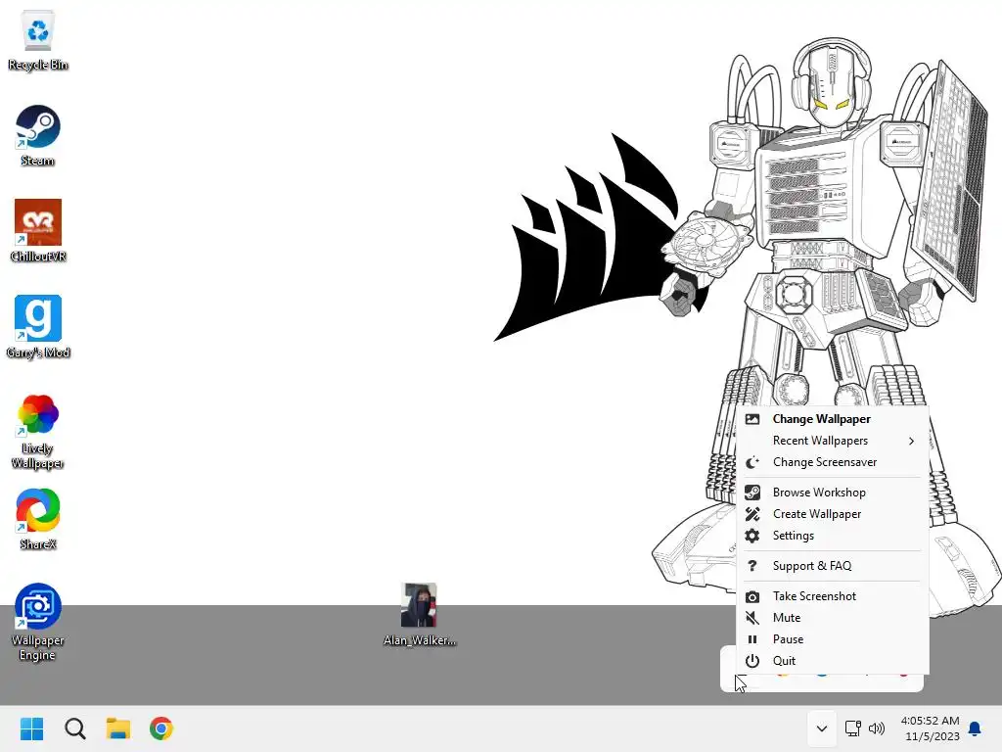Open the notification bell in the tray
The image size is (1002, 752).
(976, 728)
